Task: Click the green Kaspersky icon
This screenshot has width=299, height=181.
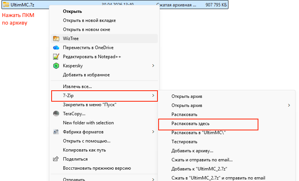Action: [x=56, y=66]
